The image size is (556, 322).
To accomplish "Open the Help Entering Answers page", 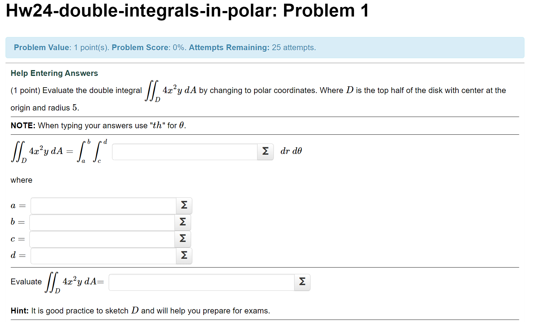I will 54,73.
